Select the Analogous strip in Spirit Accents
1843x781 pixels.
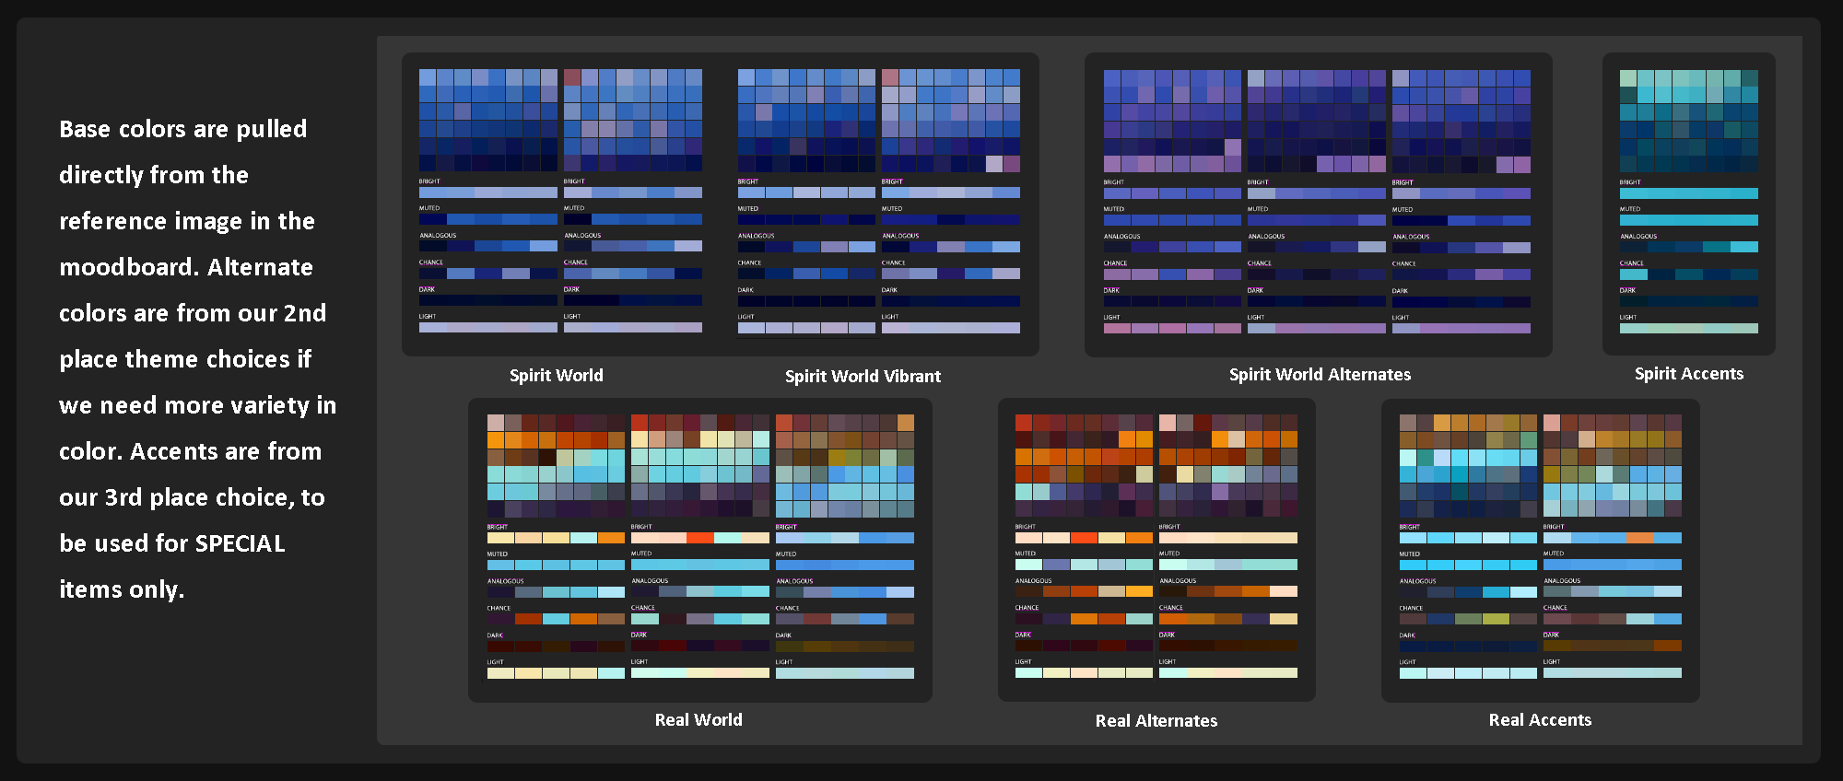pyautogui.click(x=1688, y=247)
